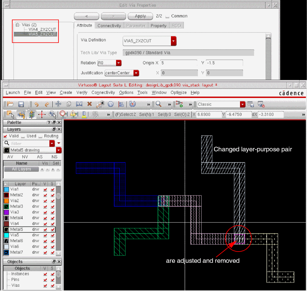Click the Redo arrow icon
This screenshot has width=307, height=291.
tap(47, 104)
